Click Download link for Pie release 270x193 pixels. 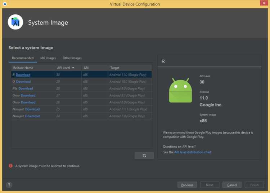pyautogui.click(x=26, y=88)
